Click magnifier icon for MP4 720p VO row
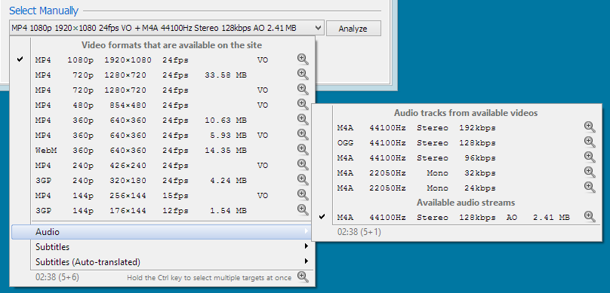This screenshot has height=293, width=610. (303, 90)
